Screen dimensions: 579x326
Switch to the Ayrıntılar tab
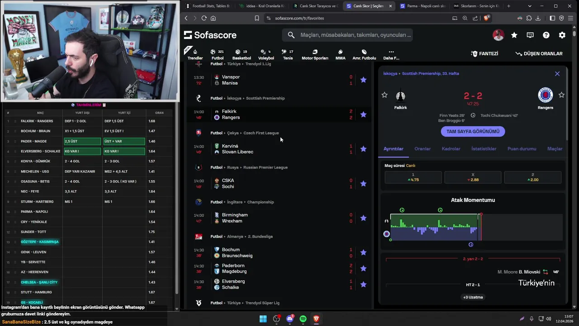(x=394, y=149)
